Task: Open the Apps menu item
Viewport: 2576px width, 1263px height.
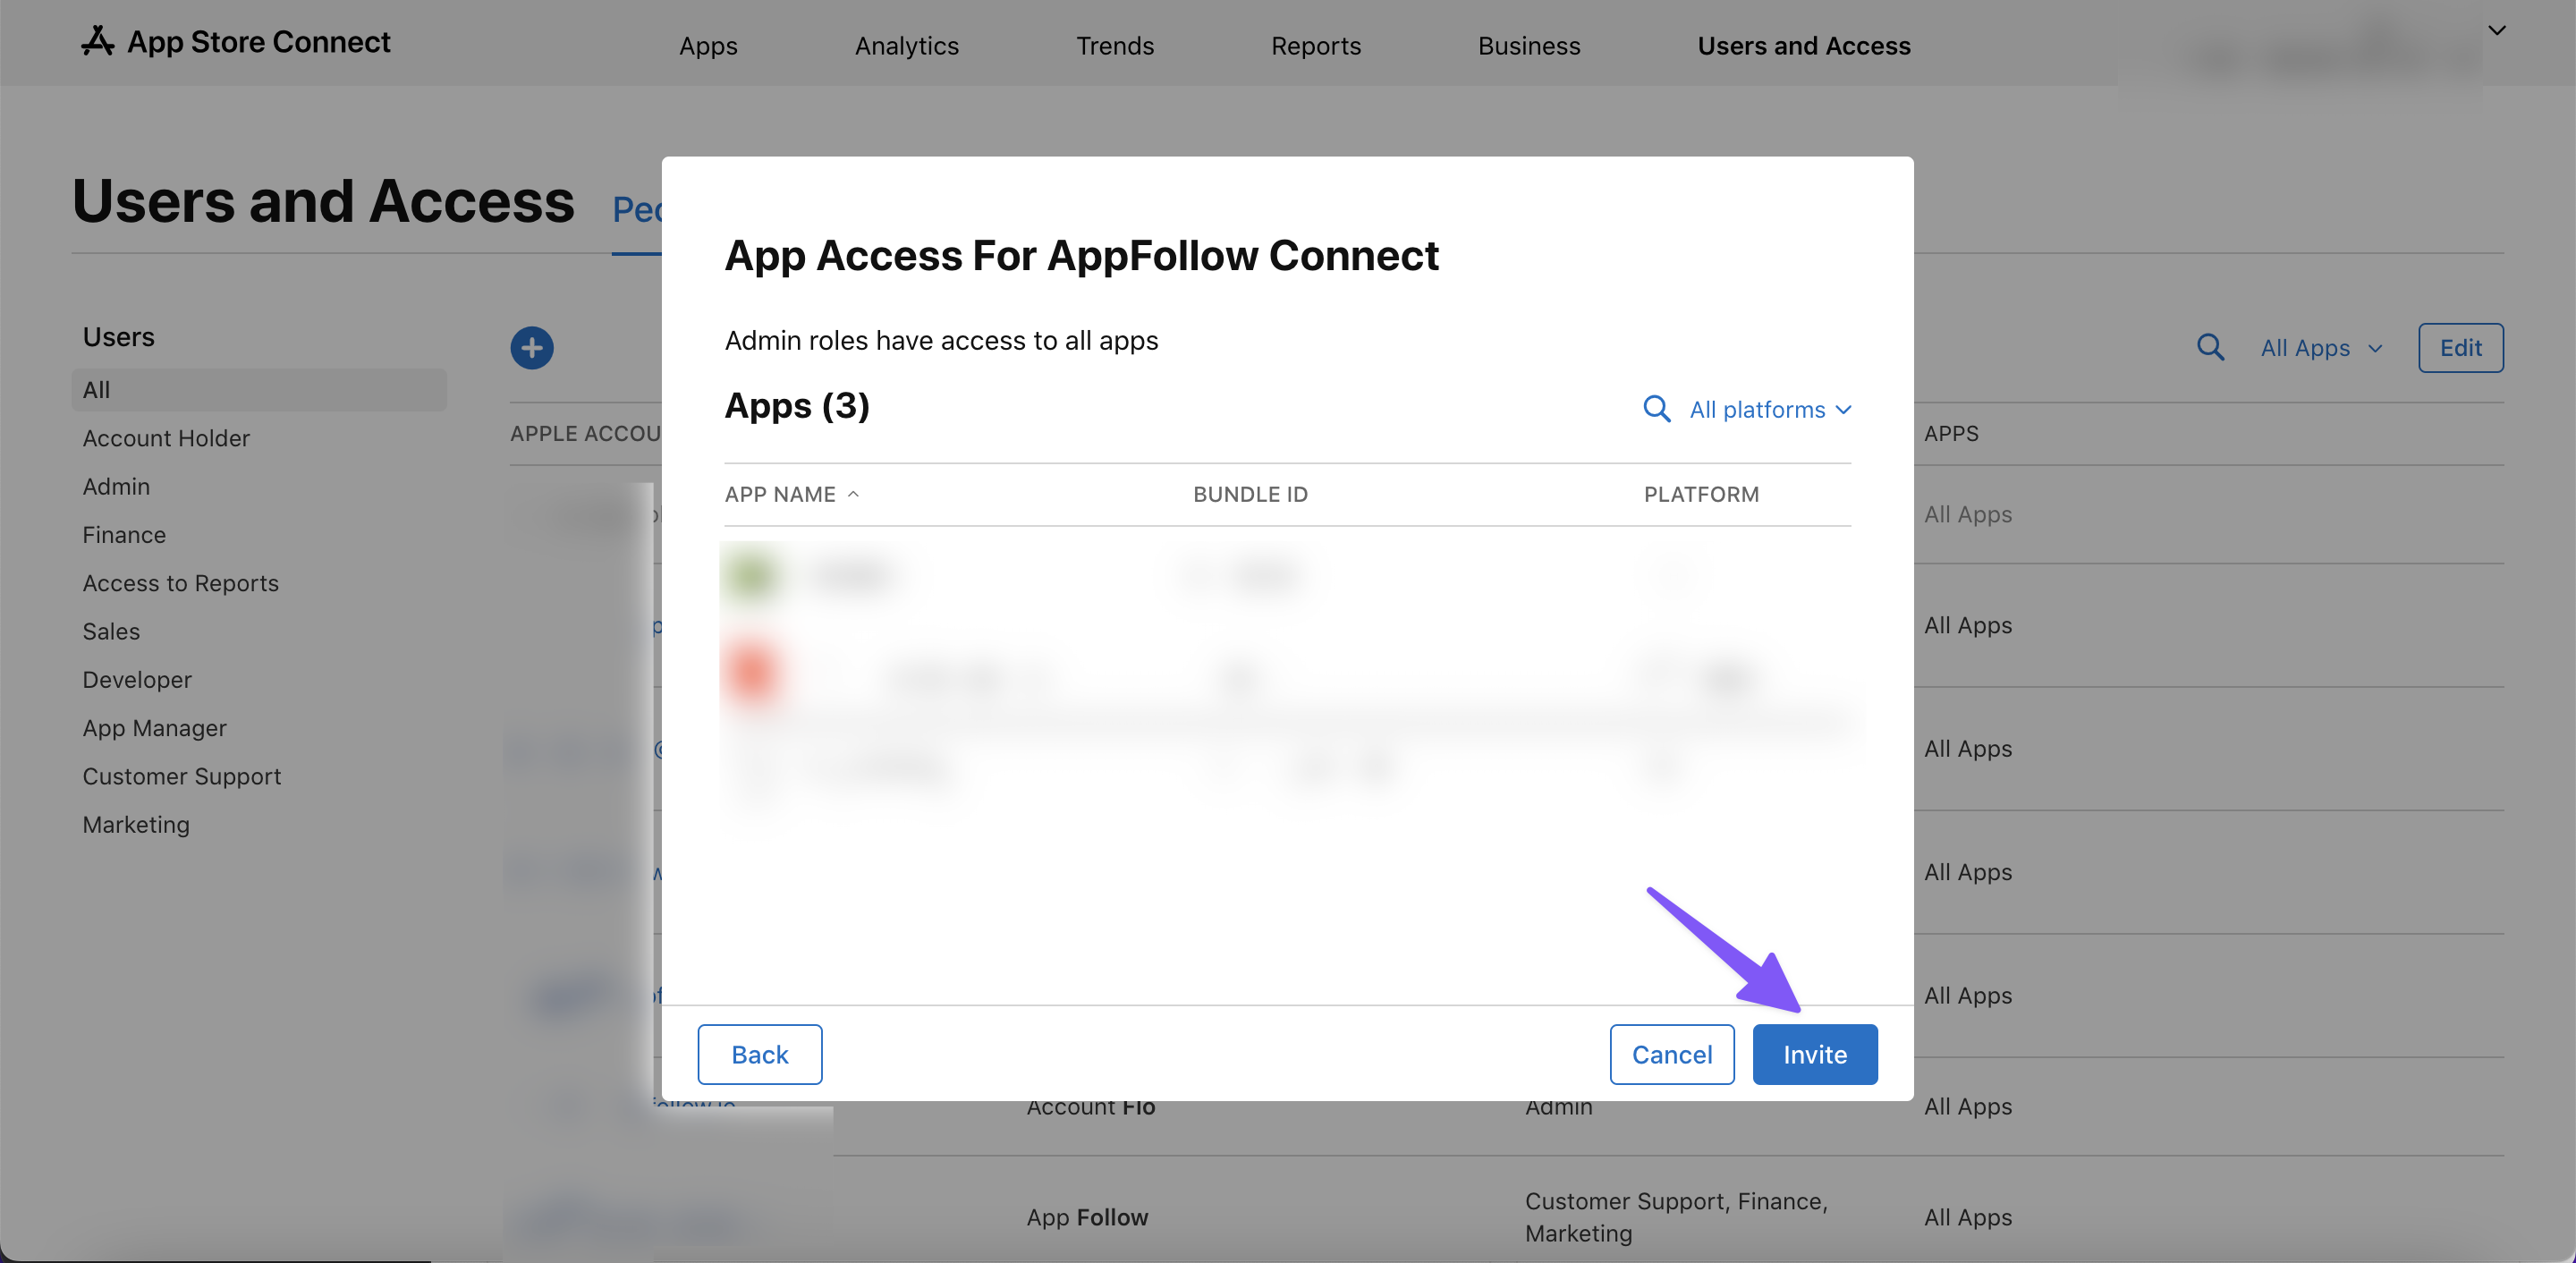Action: (x=708, y=46)
